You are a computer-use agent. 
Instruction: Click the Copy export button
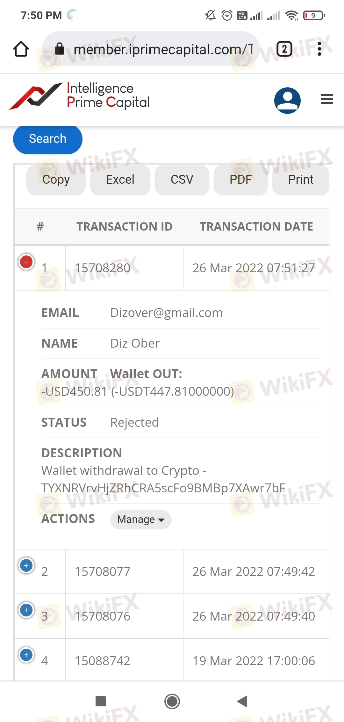tap(56, 180)
